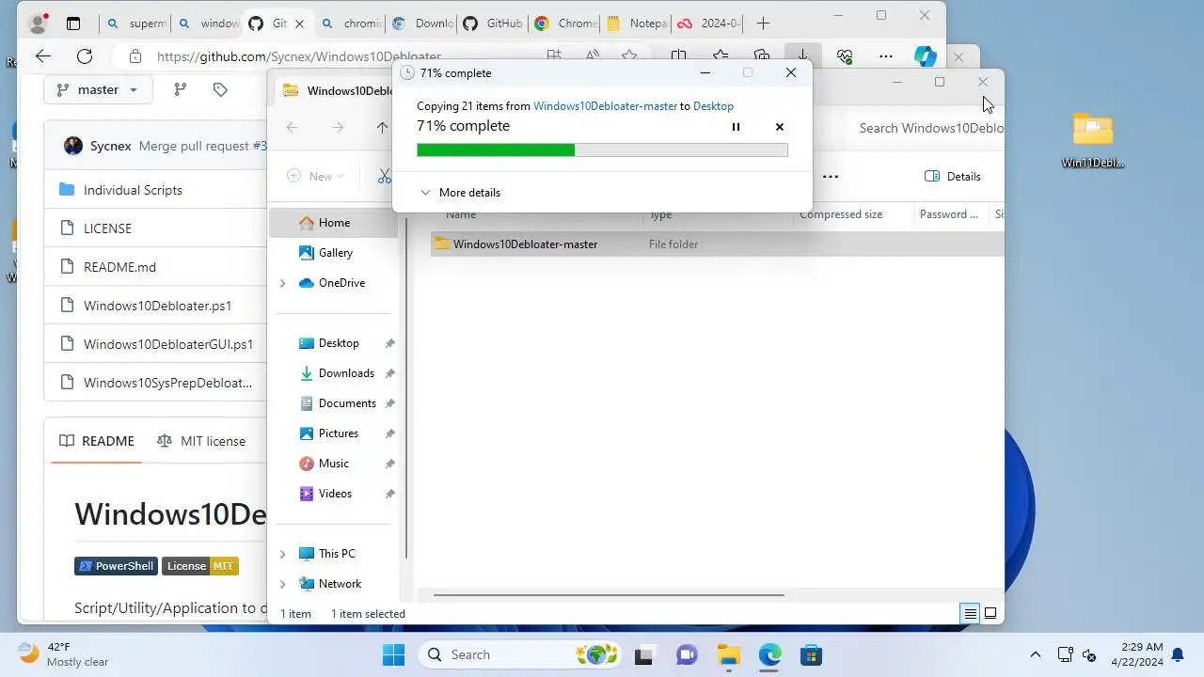1204x677 pixels.
Task: Switch to the Chrome browser tab
Action: coord(563,24)
